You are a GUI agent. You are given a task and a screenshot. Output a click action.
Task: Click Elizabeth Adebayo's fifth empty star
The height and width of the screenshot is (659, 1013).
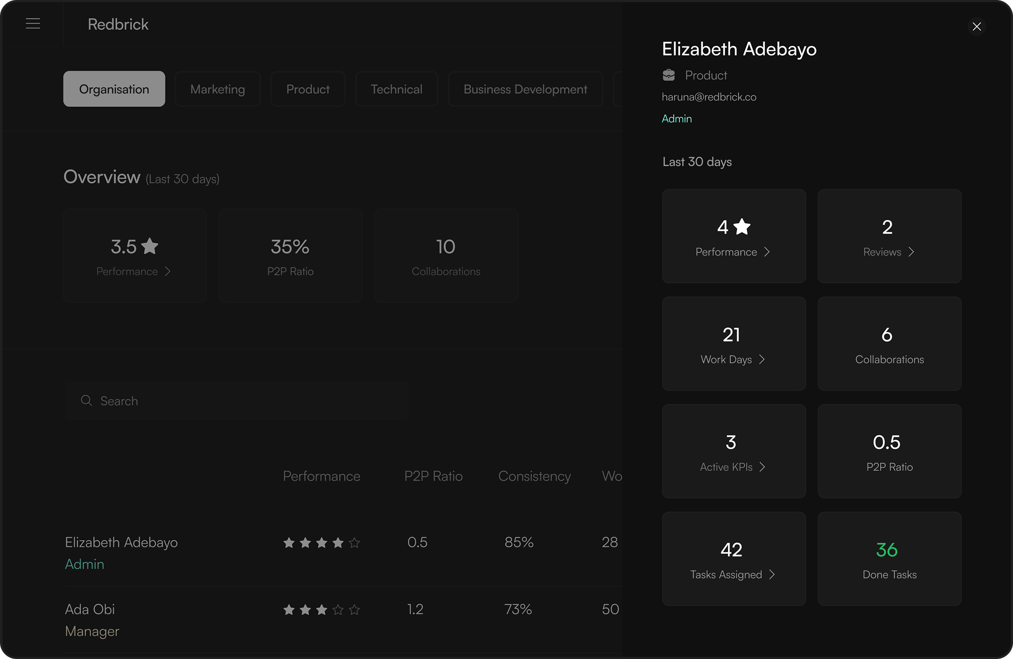click(354, 543)
